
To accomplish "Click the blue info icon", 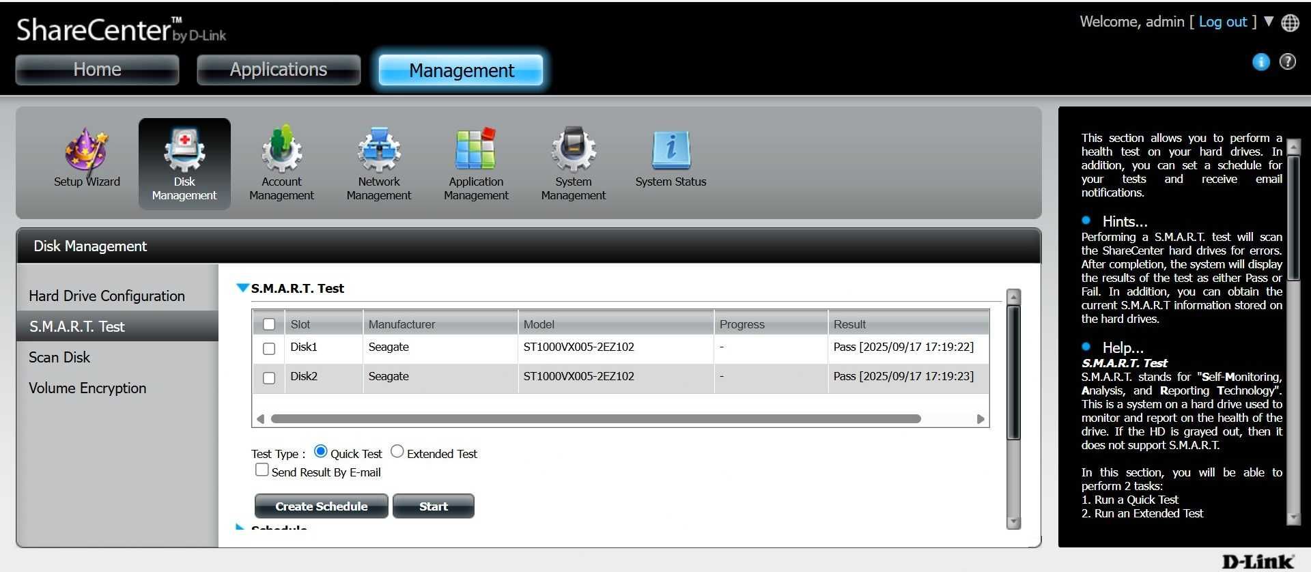I will (x=1261, y=62).
